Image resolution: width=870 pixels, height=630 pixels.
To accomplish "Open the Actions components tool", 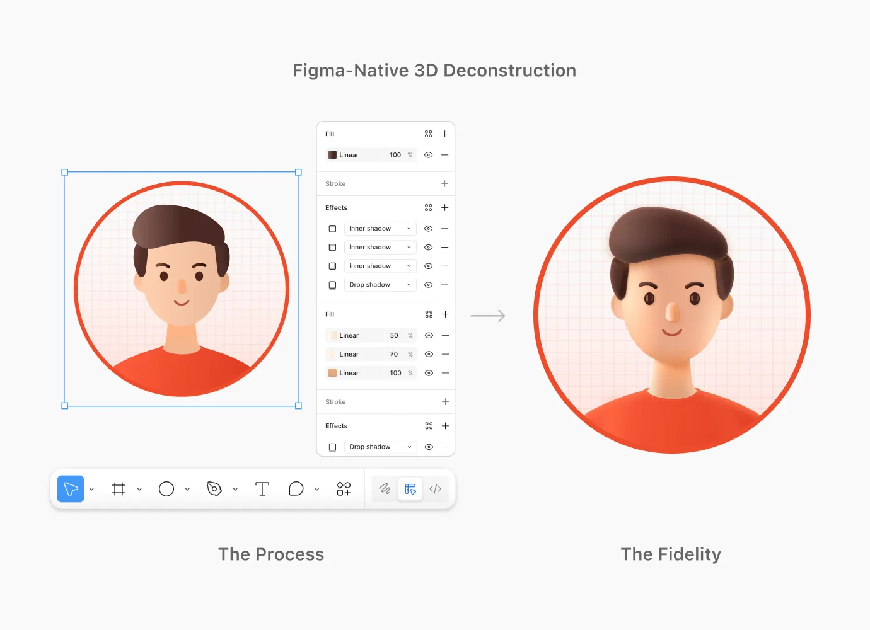I will tap(344, 489).
